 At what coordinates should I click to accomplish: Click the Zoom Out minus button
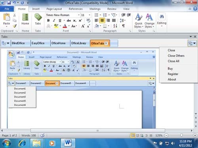(166, 135)
